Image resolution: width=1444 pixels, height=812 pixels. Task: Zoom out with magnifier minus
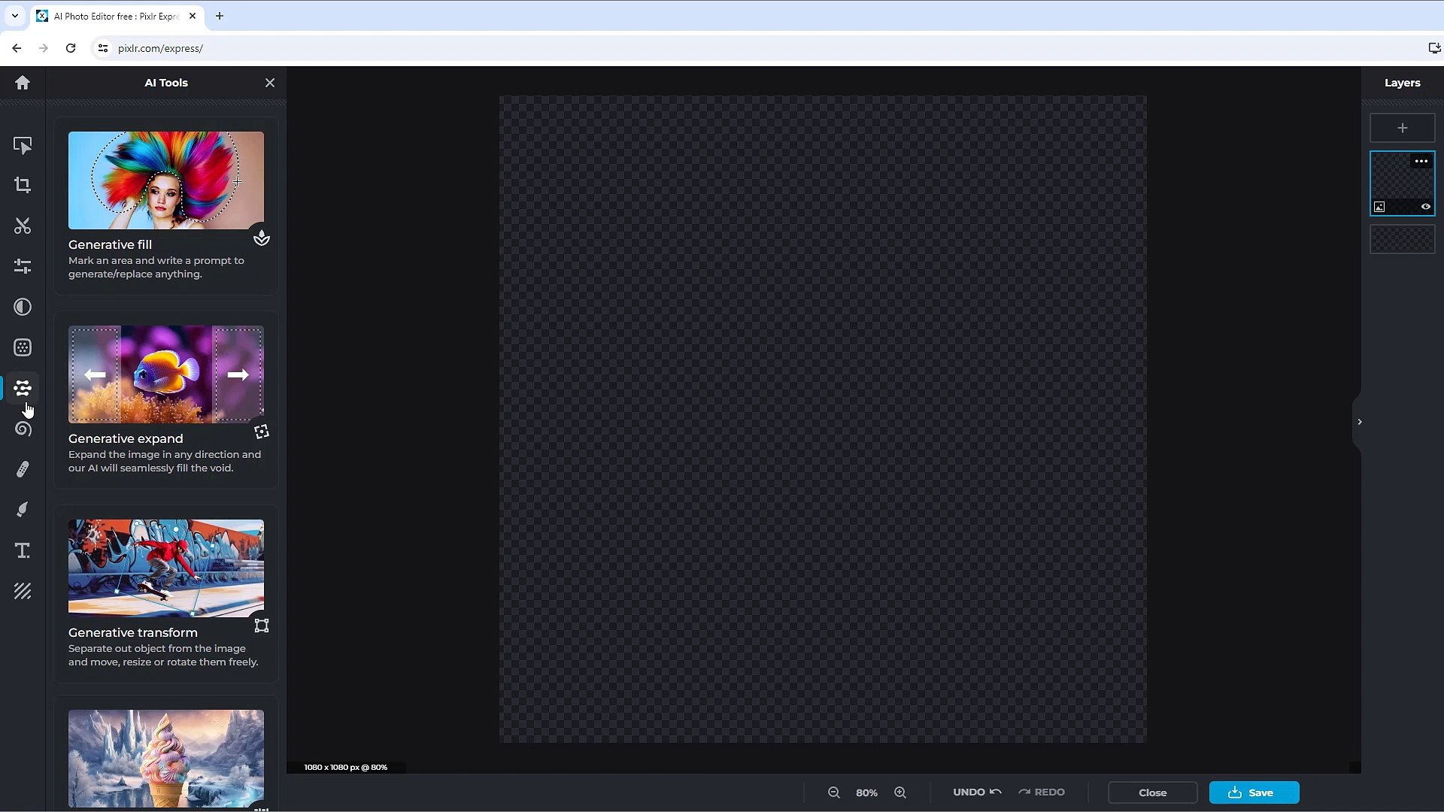pyautogui.click(x=833, y=792)
